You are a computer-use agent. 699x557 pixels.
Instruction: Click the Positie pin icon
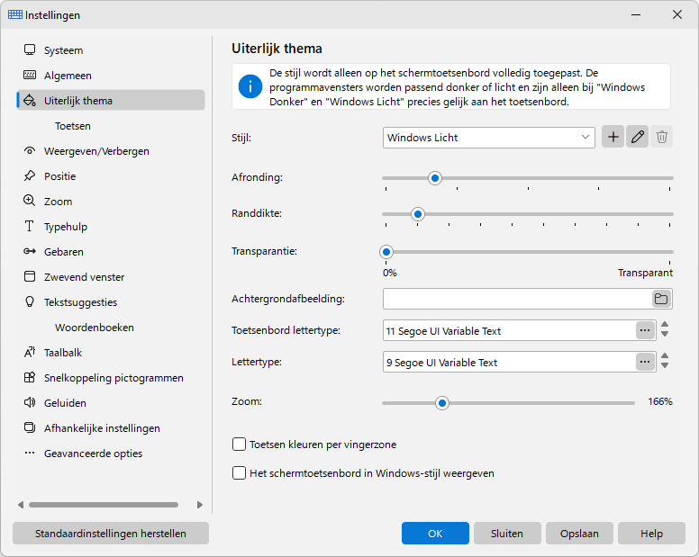click(30, 175)
